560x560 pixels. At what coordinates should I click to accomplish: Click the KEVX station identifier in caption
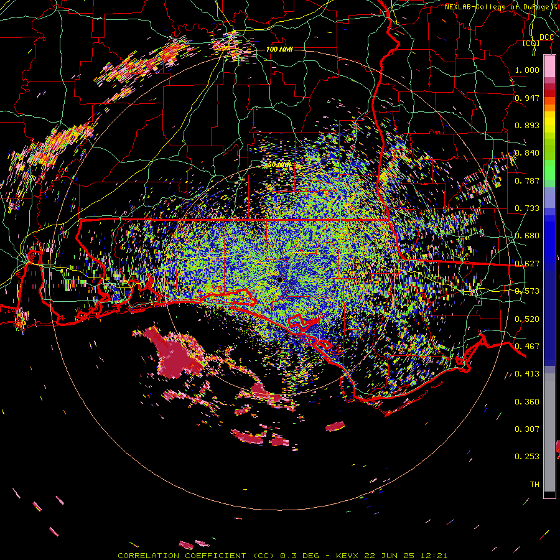point(348,556)
